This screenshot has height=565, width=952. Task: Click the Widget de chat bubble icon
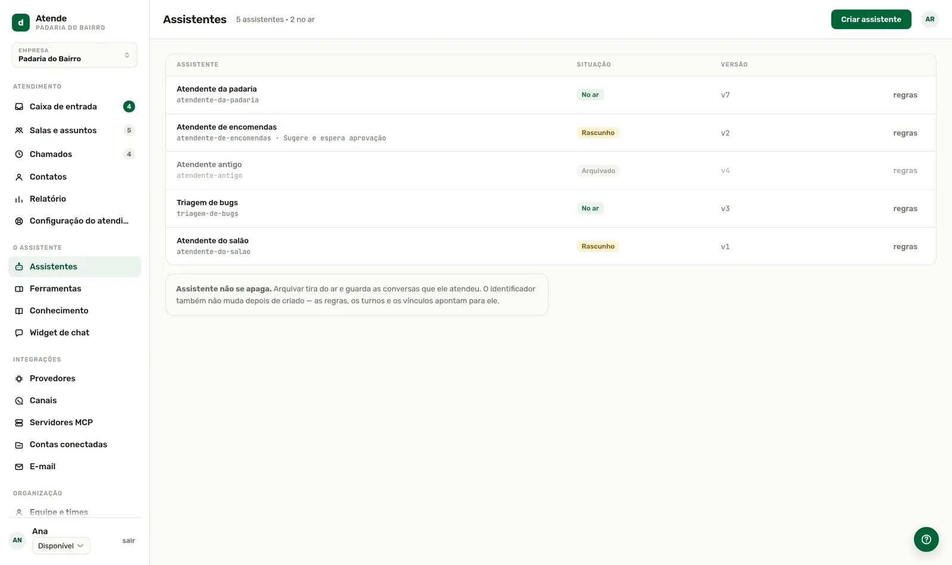[19, 332]
